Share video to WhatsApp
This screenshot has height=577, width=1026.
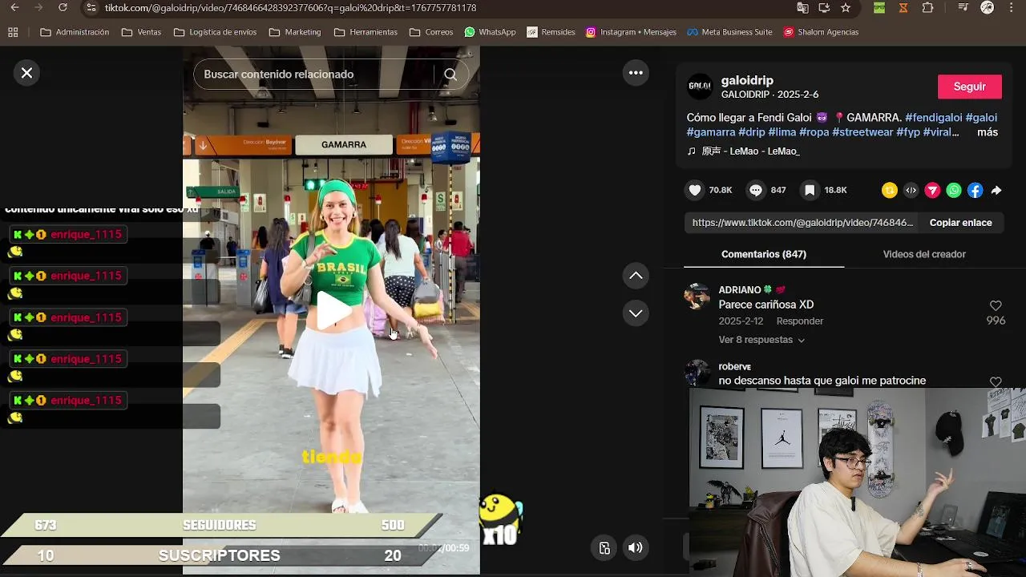coord(954,190)
